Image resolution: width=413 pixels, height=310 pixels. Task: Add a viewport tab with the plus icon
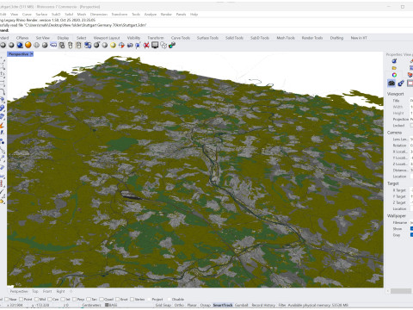[71, 291]
